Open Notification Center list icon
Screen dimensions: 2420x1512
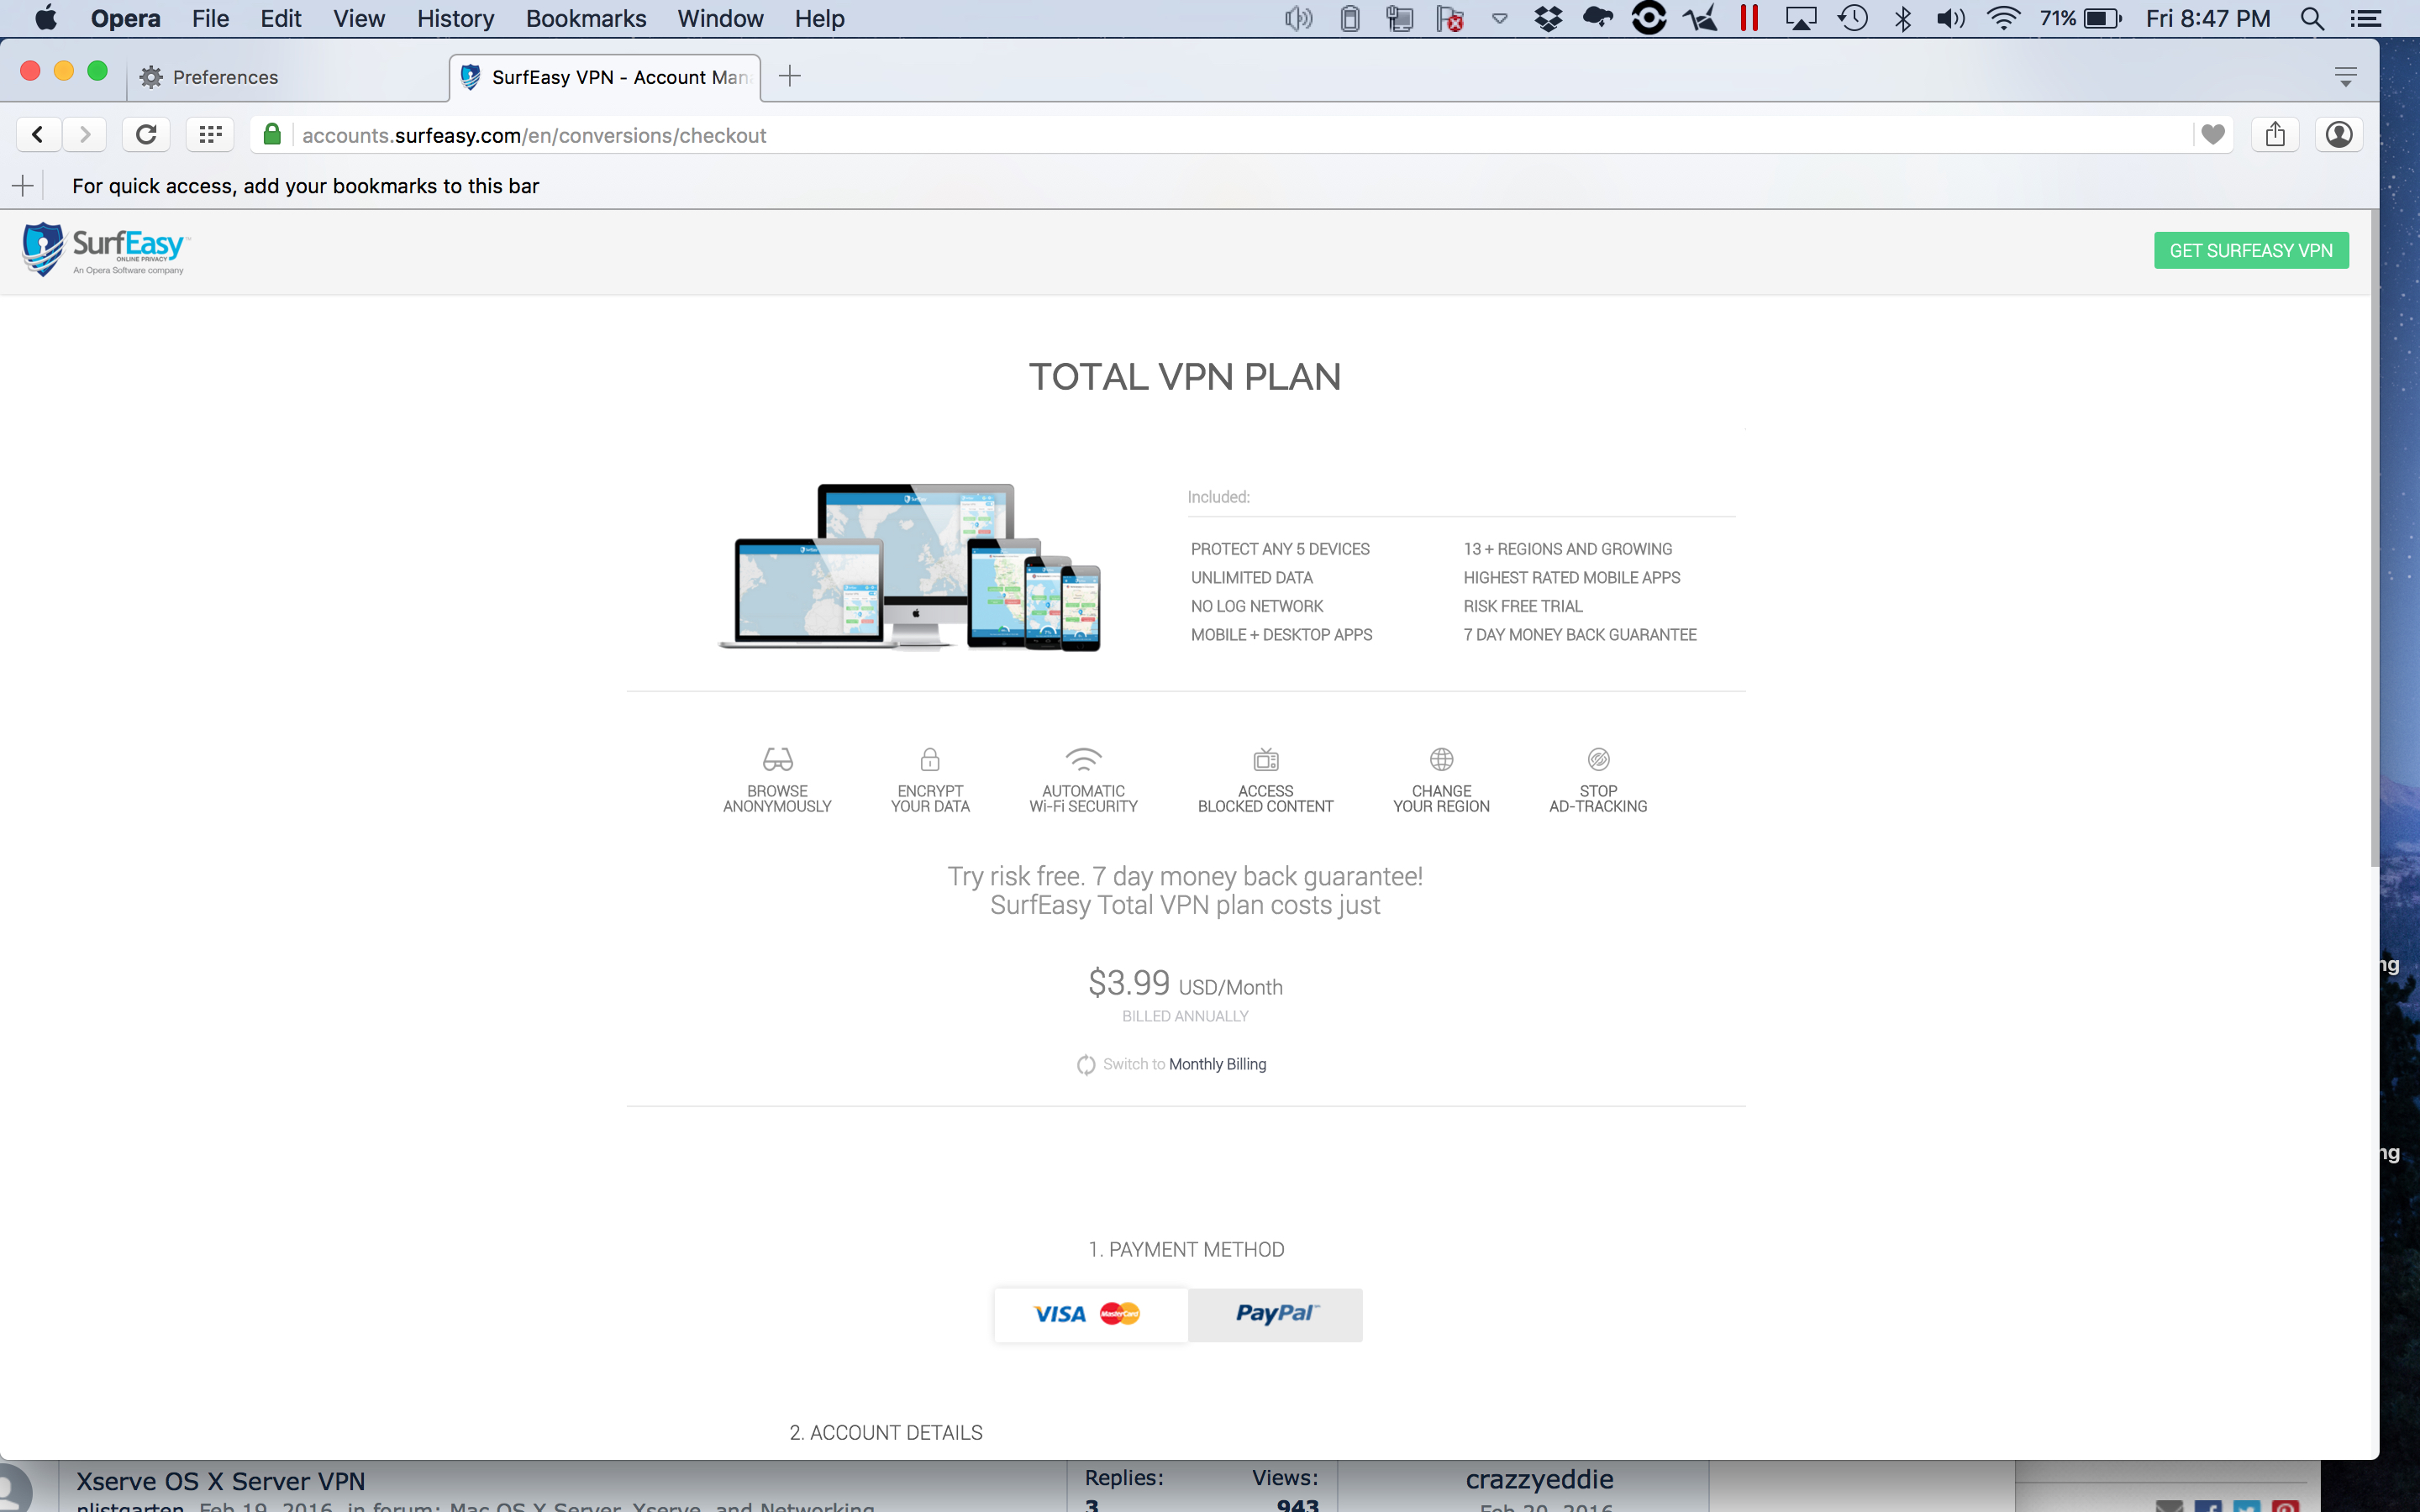(2365, 18)
